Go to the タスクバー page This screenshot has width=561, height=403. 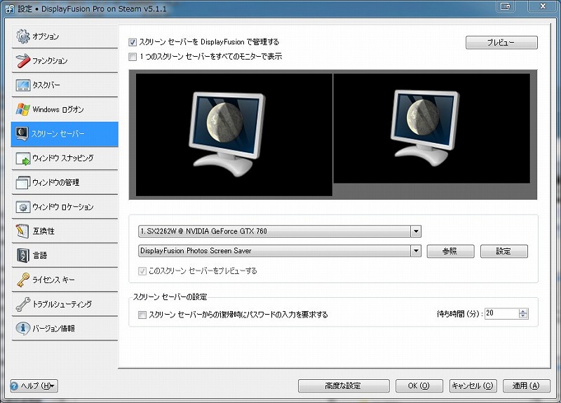click(65, 85)
